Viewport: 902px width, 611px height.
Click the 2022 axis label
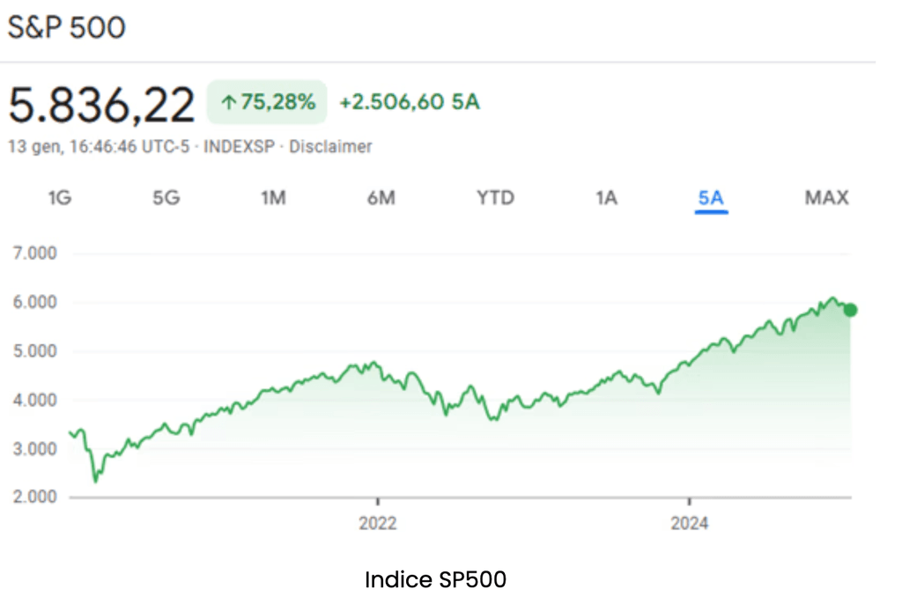(378, 523)
